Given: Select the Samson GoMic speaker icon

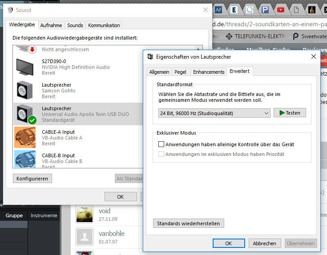Looking at the screenshot, I should (x=25, y=90).
